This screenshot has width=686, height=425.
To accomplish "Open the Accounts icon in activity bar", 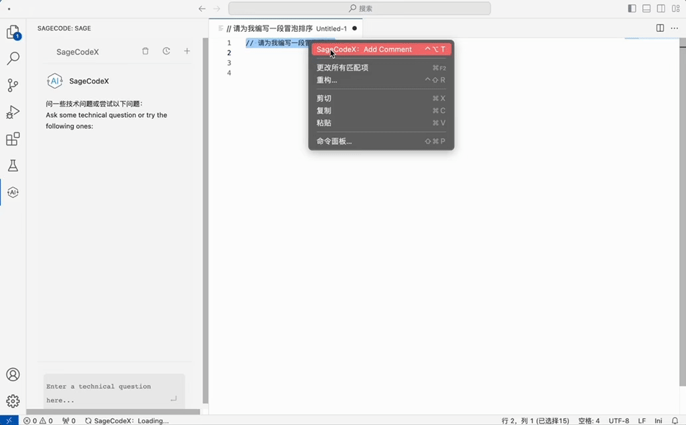I will [13, 375].
